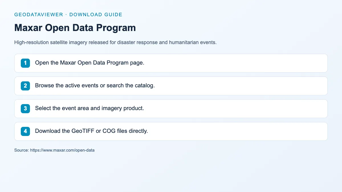The width and height of the screenshot is (342, 192).
Task: Click the 'GEODATAVIEWER · DOWNLOAD GUIDE' label
Action: pyautogui.click(x=68, y=15)
